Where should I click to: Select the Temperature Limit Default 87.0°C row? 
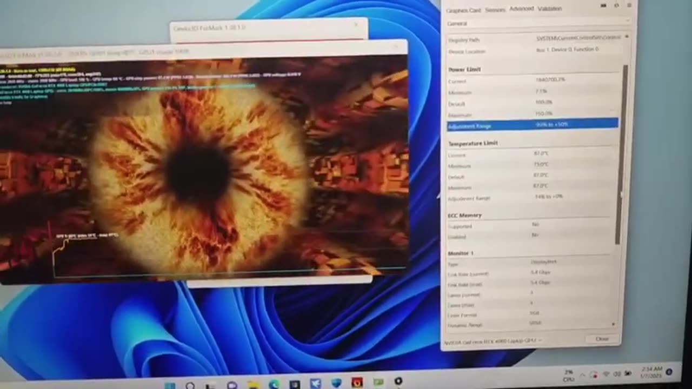[533, 176]
